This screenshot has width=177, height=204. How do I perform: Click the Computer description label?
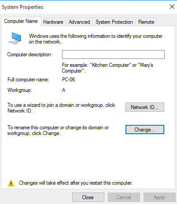click(x=30, y=55)
